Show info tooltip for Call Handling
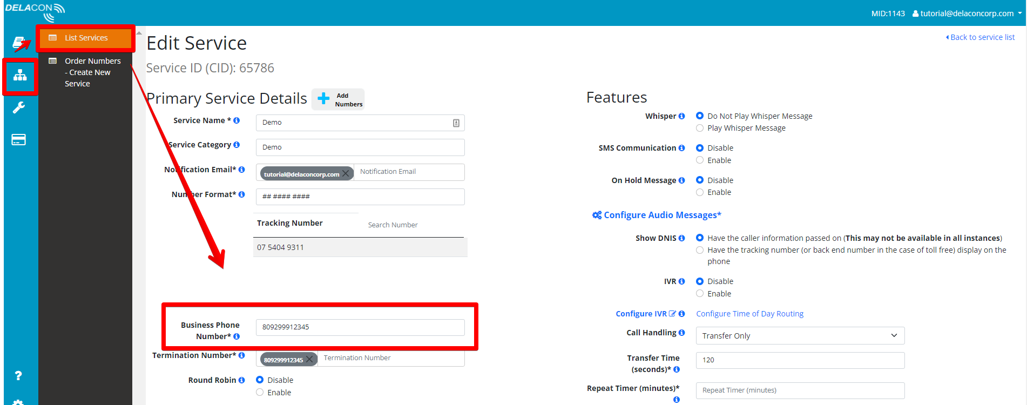Viewport: 1027px width, 405px height. tap(681, 333)
